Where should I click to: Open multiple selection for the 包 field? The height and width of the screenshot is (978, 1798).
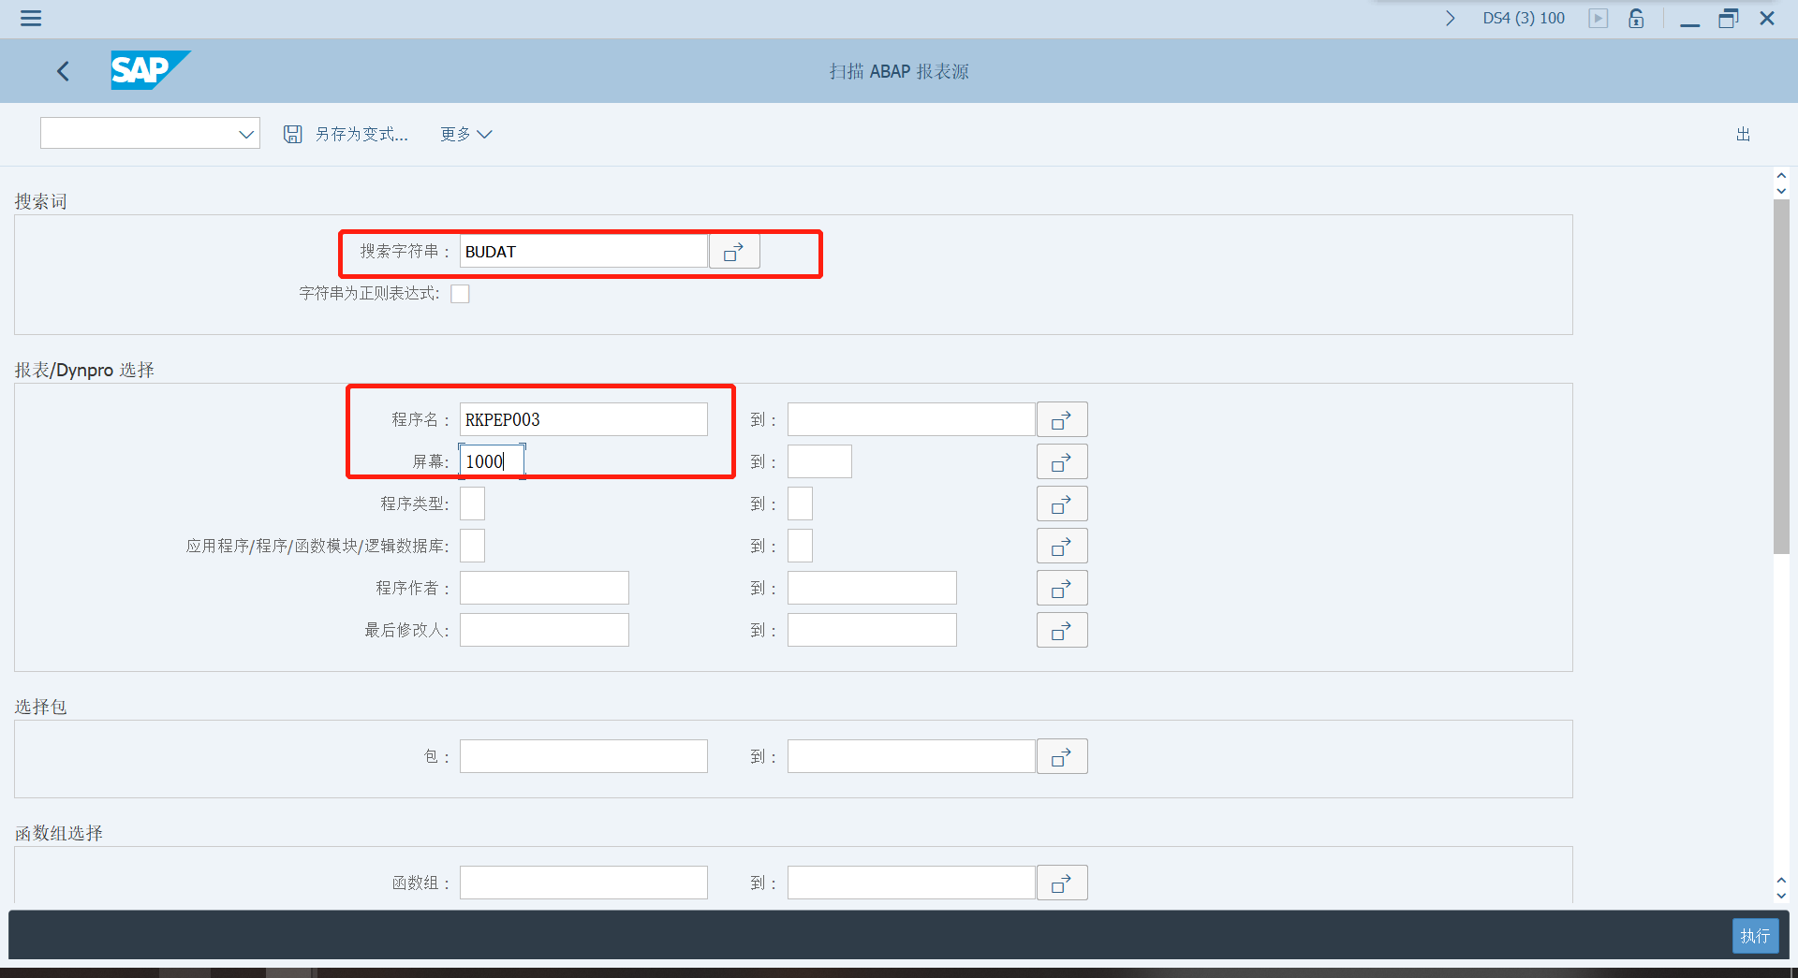(1061, 755)
